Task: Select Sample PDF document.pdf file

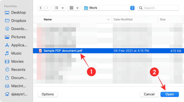Action: click(63, 51)
